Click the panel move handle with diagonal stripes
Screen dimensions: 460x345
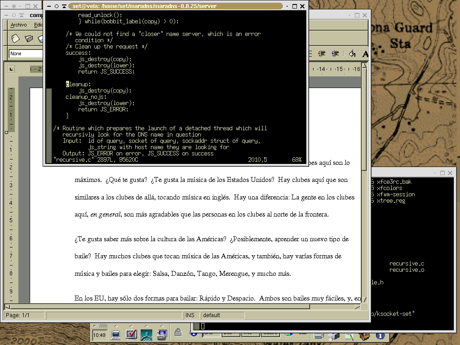pos(103,326)
